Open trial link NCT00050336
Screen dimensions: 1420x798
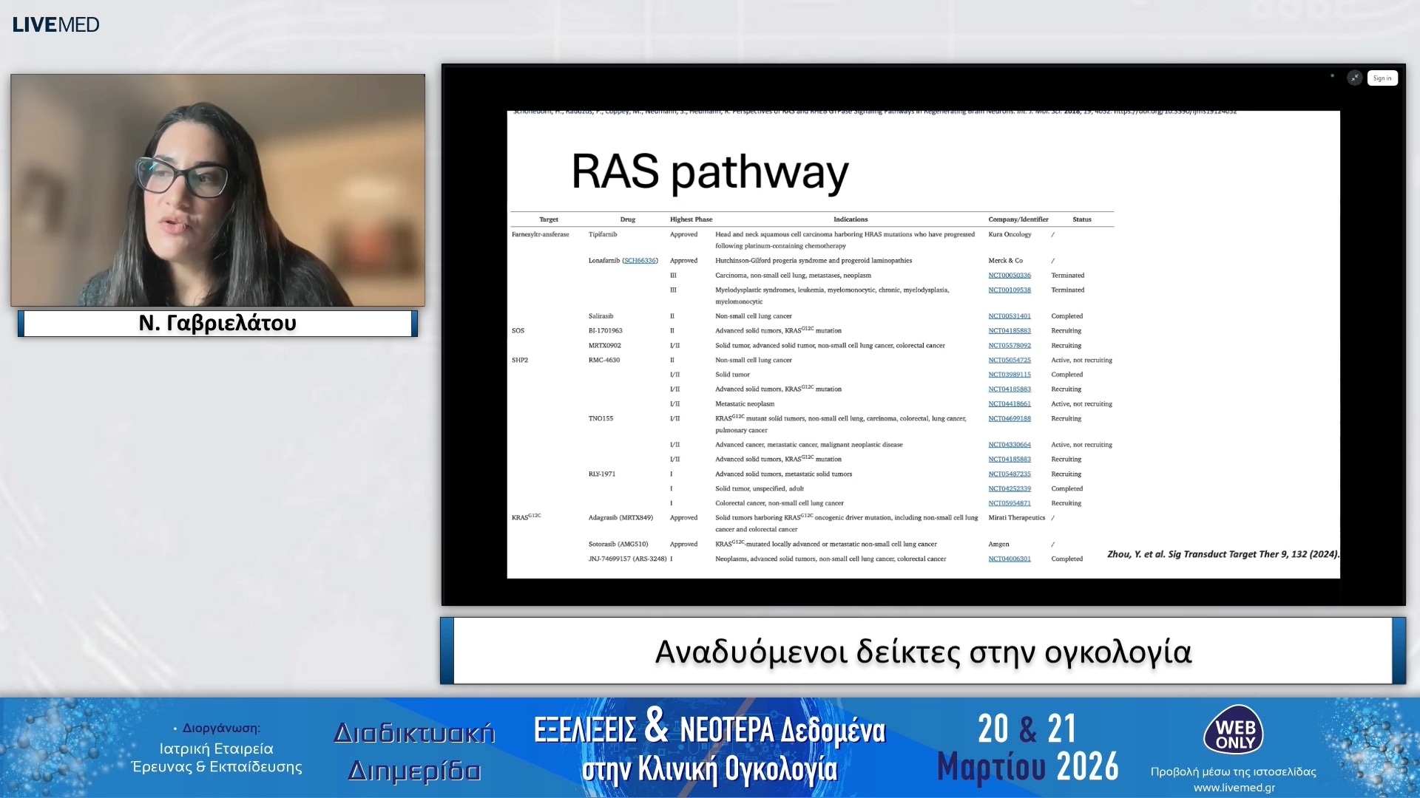point(1009,276)
